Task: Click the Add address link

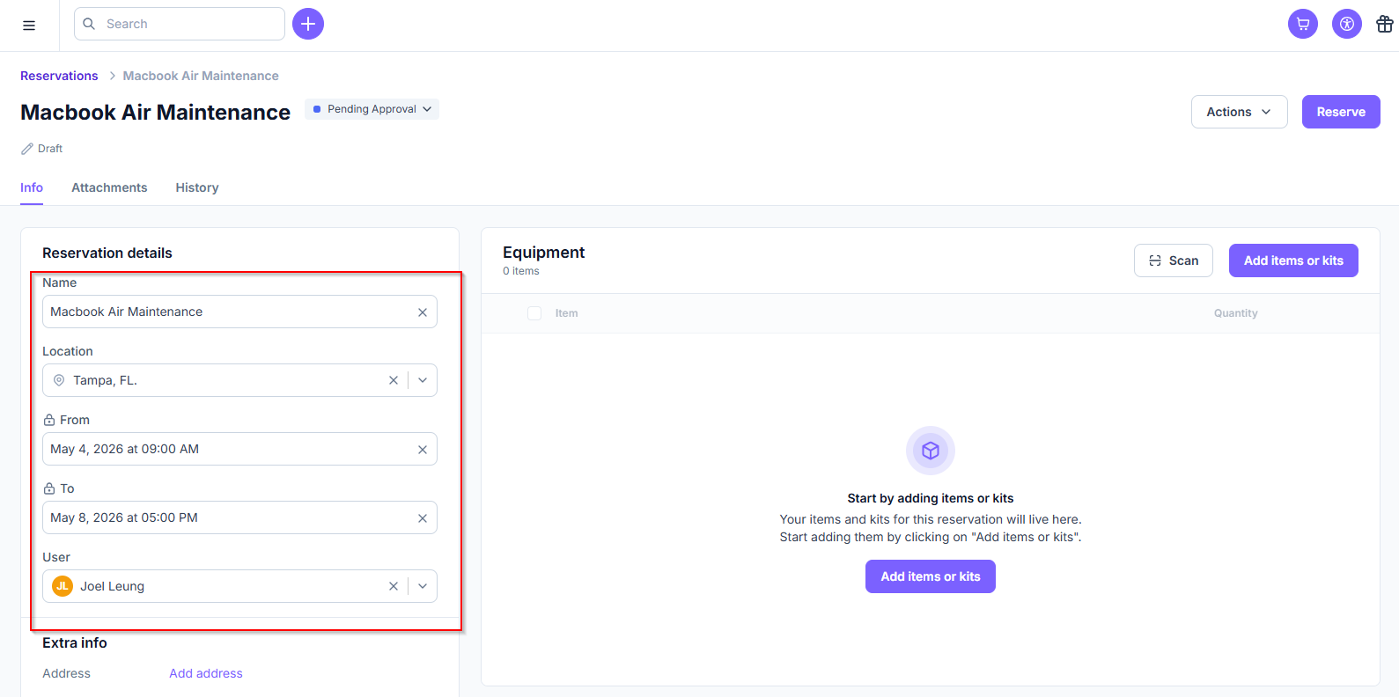Action: [206, 673]
